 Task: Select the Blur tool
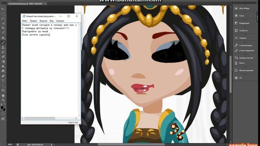coord(3,67)
